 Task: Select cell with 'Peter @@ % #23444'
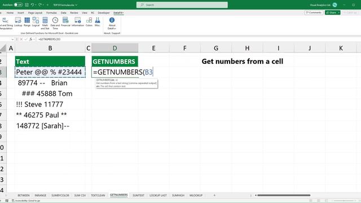tap(50, 72)
